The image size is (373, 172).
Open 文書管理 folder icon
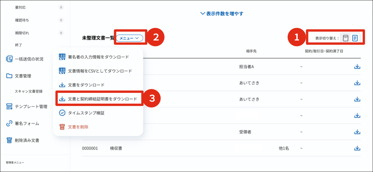click(9, 76)
